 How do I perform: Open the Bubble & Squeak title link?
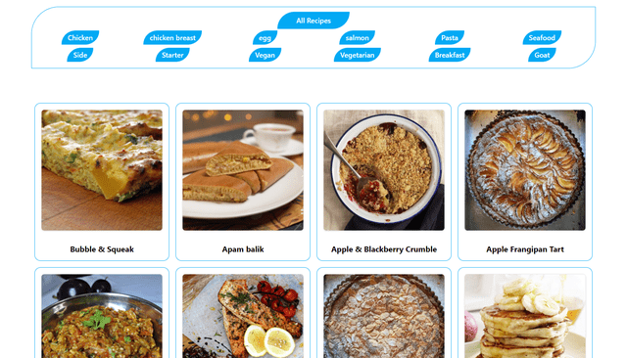(x=102, y=249)
